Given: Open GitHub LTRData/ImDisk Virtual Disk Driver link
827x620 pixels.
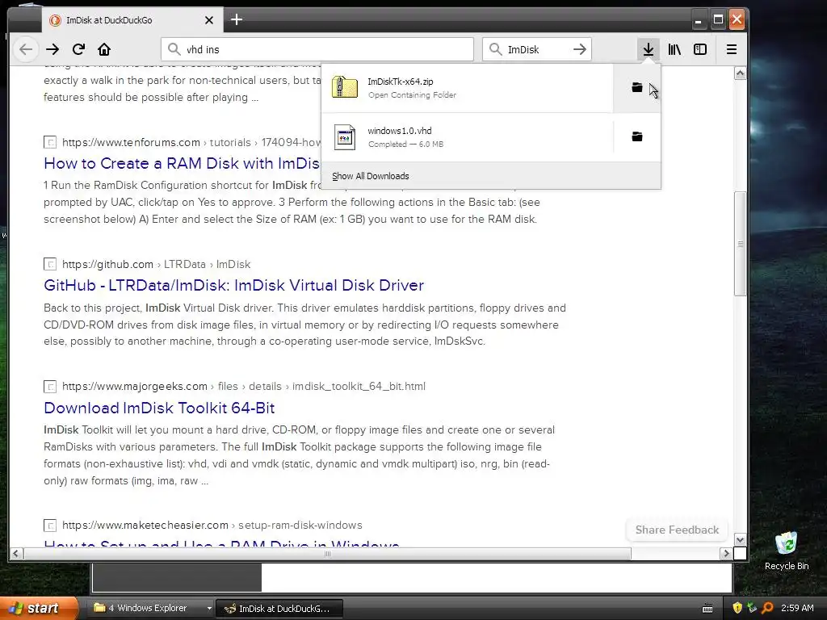Looking at the screenshot, I should (233, 285).
